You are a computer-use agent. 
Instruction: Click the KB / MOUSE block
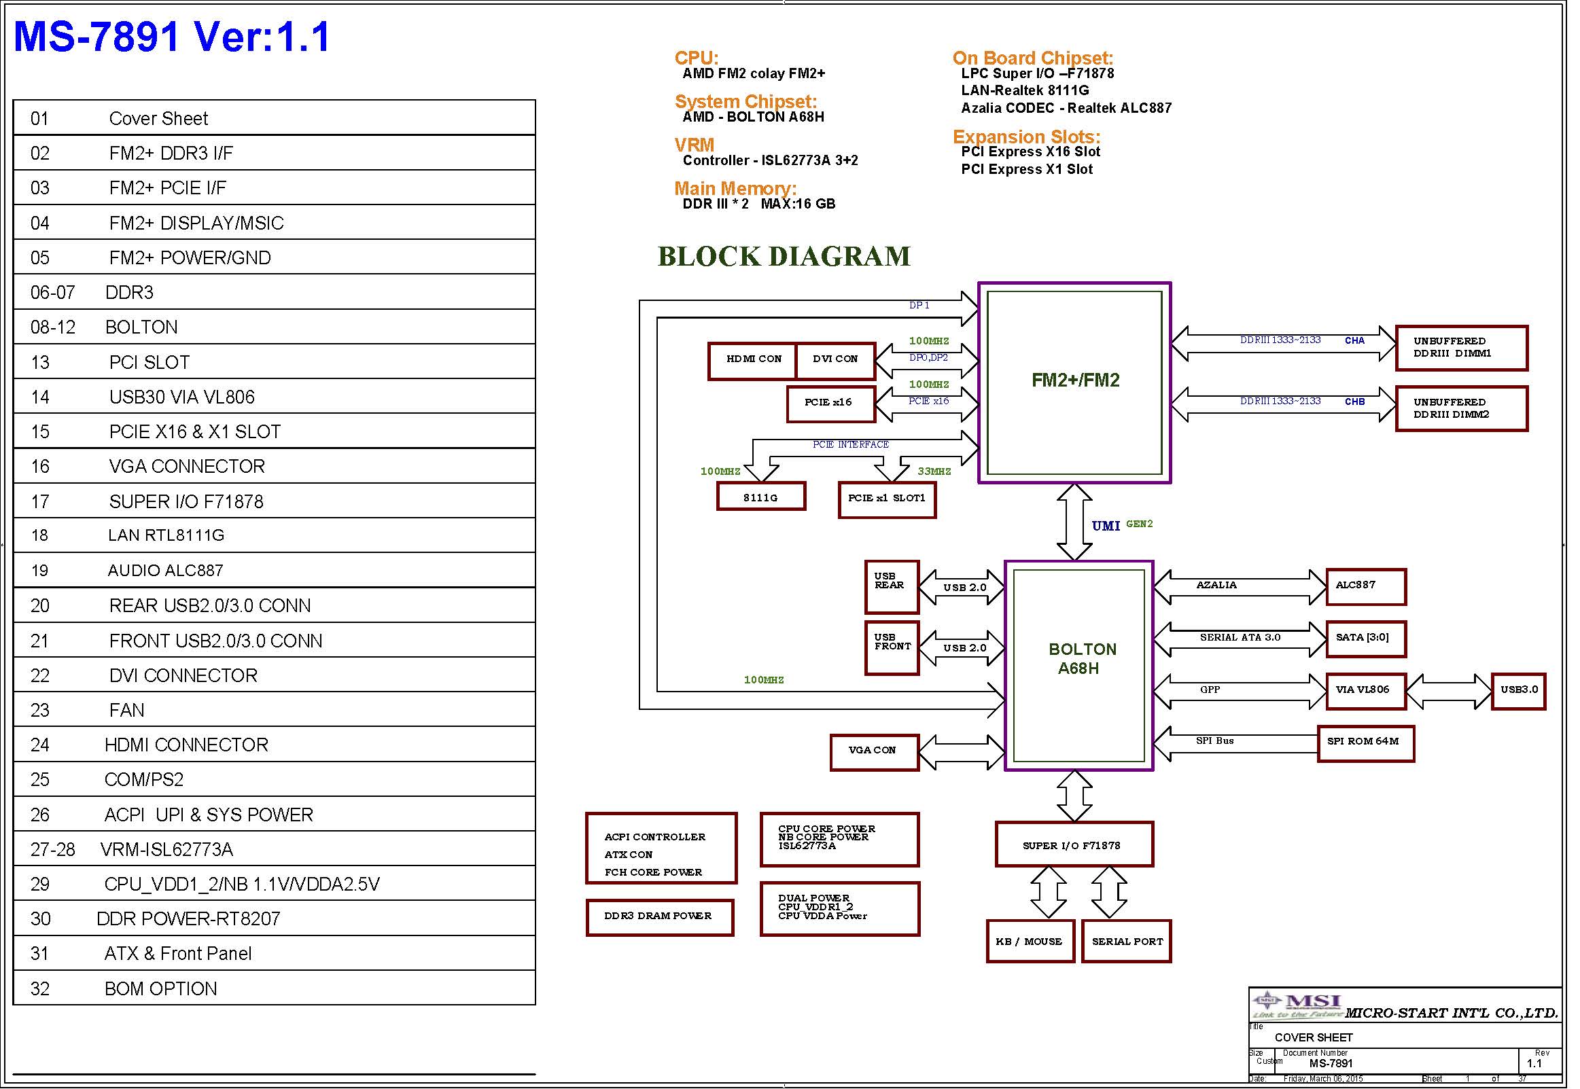1031,941
